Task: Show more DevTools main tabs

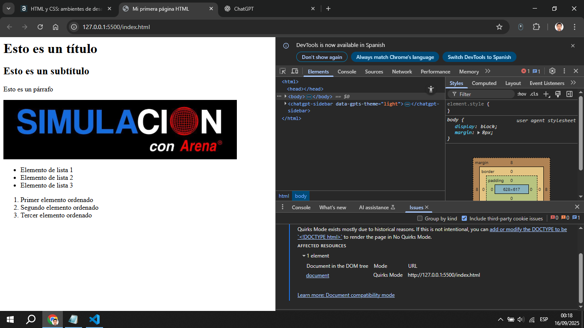Action: 488,71
